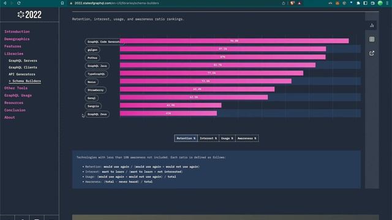Click the GraphQL Zeus label pill
The height and width of the screenshot is (220, 392).
tap(97, 114)
